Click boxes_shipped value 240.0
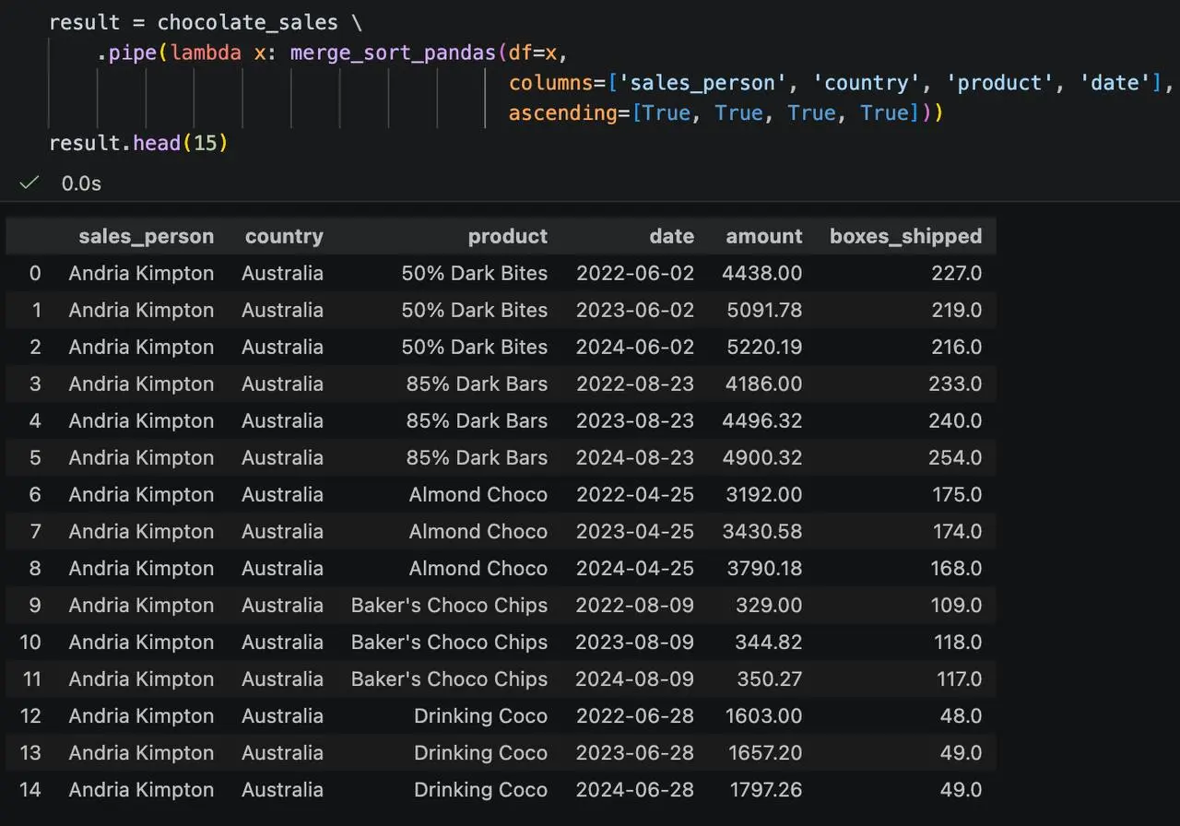Image resolution: width=1180 pixels, height=826 pixels. click(955, 420)
